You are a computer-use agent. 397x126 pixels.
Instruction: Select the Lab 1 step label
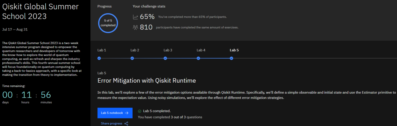[x=102, y=50]
